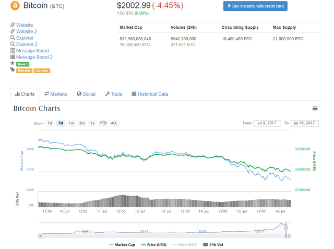
Task: Click the bar chart icon in Charts tab
Action: (17, 94)
